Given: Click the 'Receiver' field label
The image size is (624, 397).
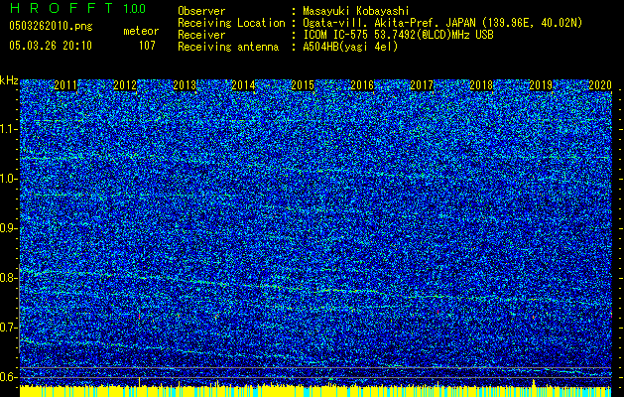Looking at the screenshot, I should click(201, 35).
